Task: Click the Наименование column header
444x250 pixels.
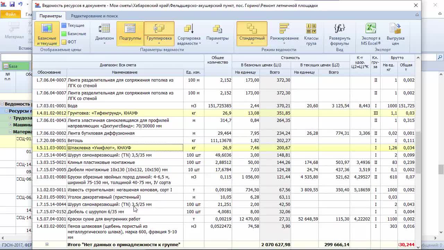Action: pyautogui.click(x=125, y=72)
